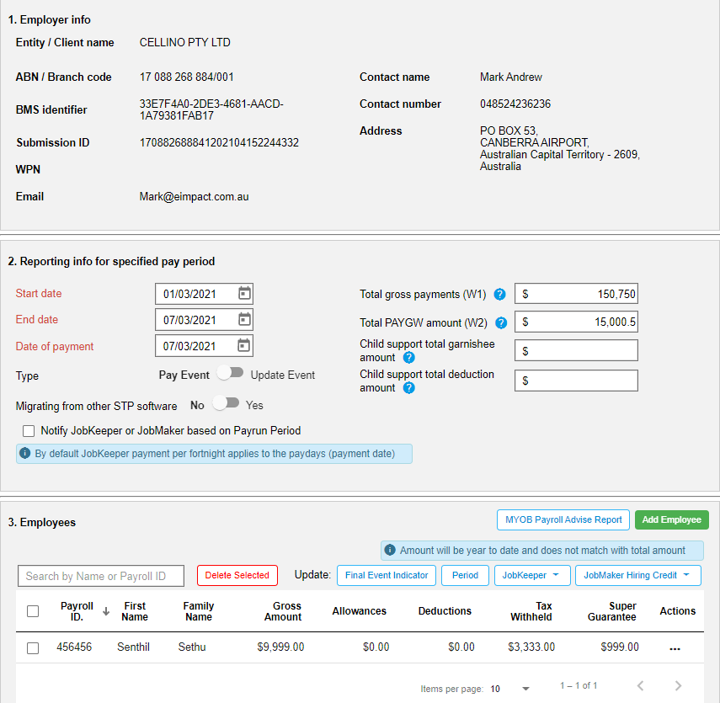
Task: Open the MYOB Payroll Advise Report
Action: click(563, 519)
